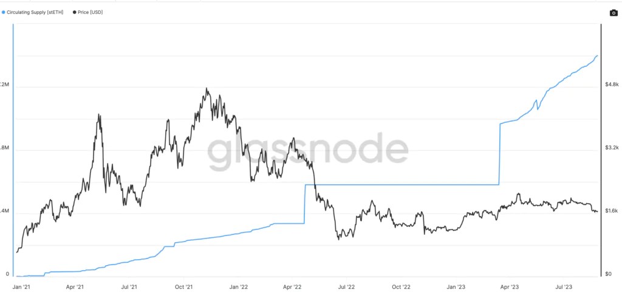Image resolution: width=622 pixels, height=295 pixels.
Task: Click the glassnode watermark logo
Action: (x=308, y=151)
